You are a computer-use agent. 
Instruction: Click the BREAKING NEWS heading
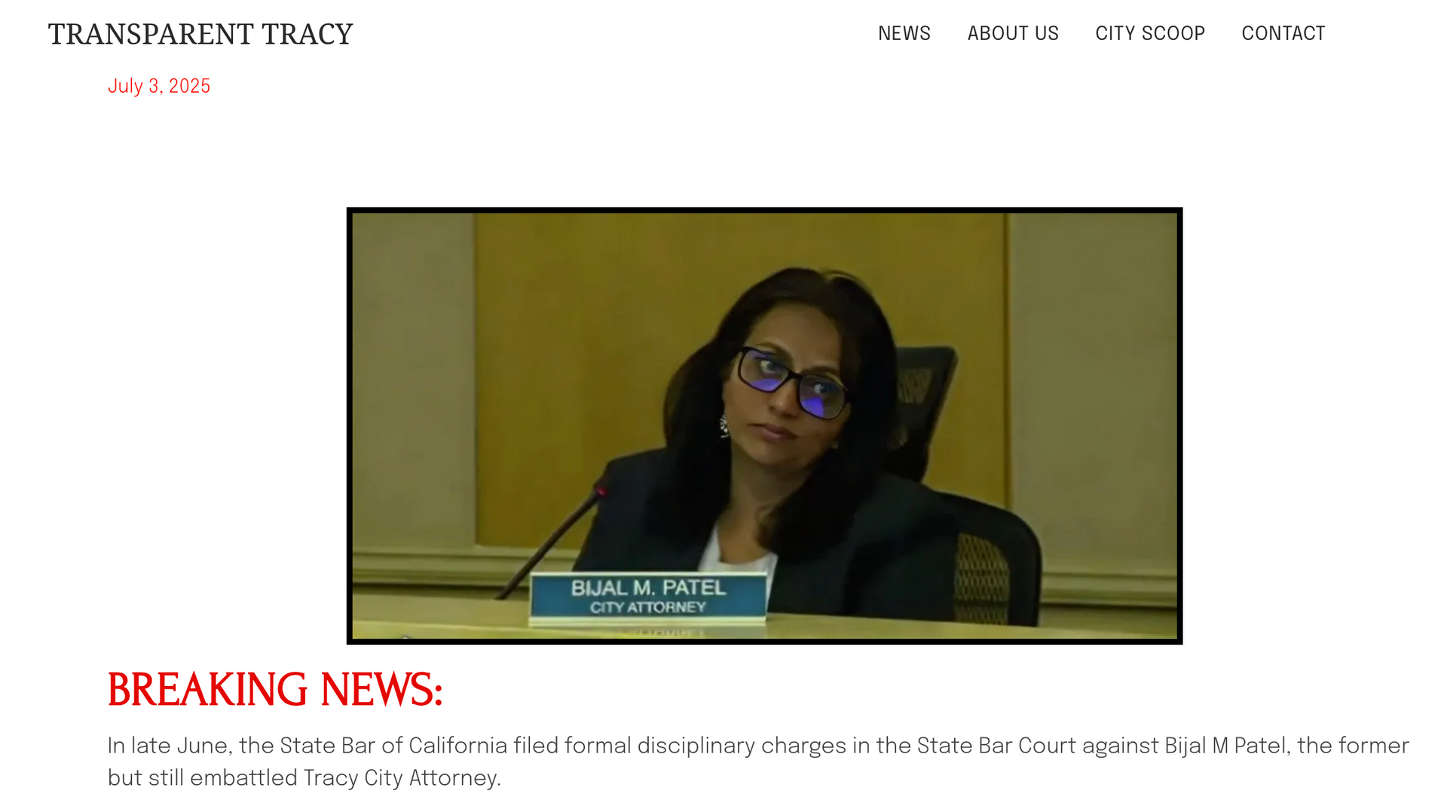pos(274,690)
